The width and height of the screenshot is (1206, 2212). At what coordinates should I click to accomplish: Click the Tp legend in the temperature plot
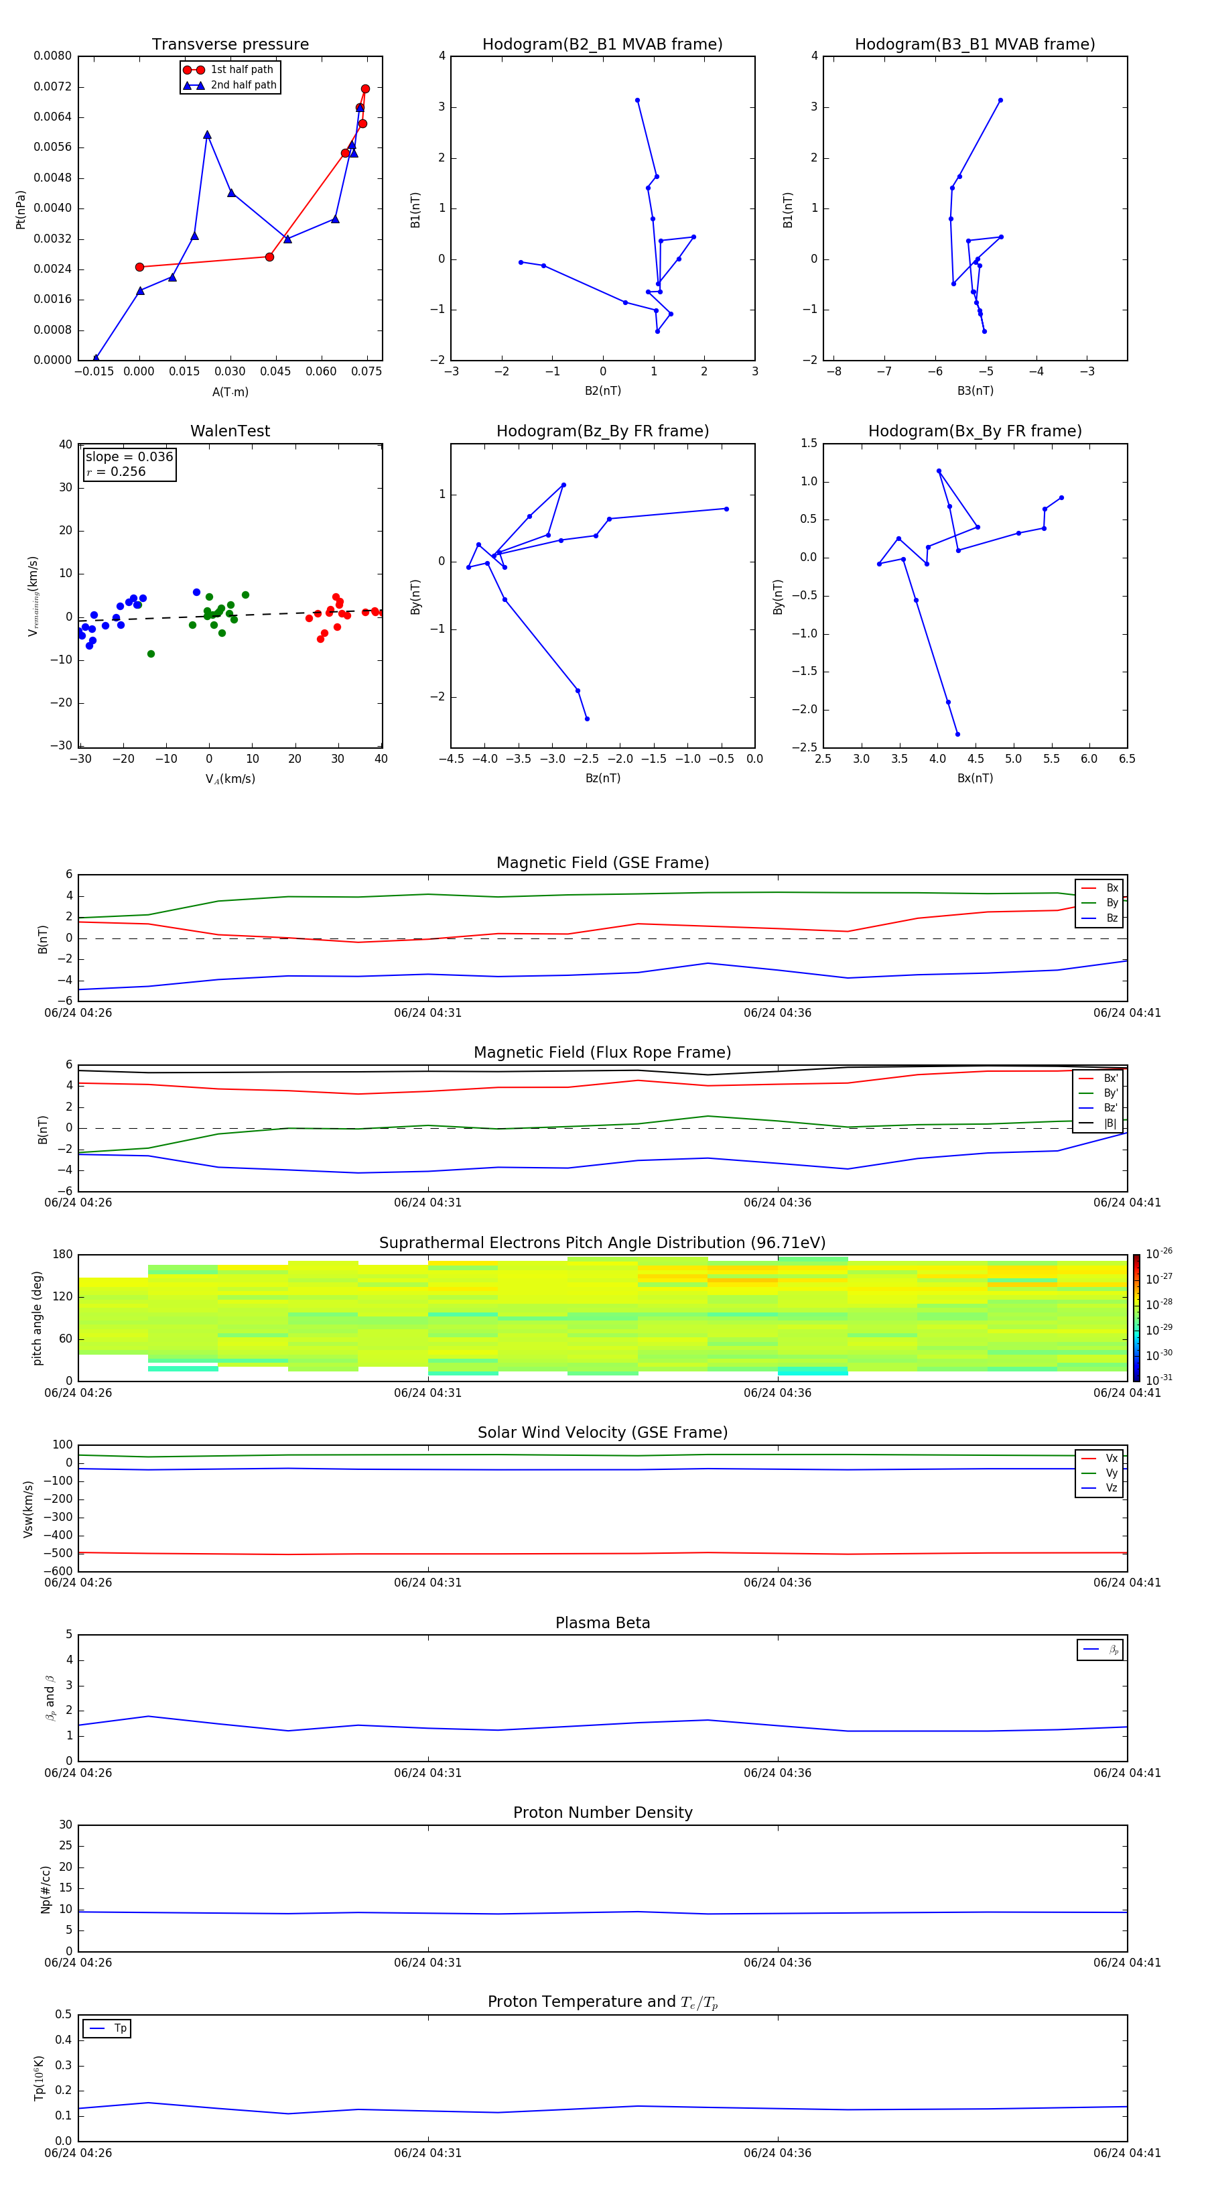point(107,2028)
